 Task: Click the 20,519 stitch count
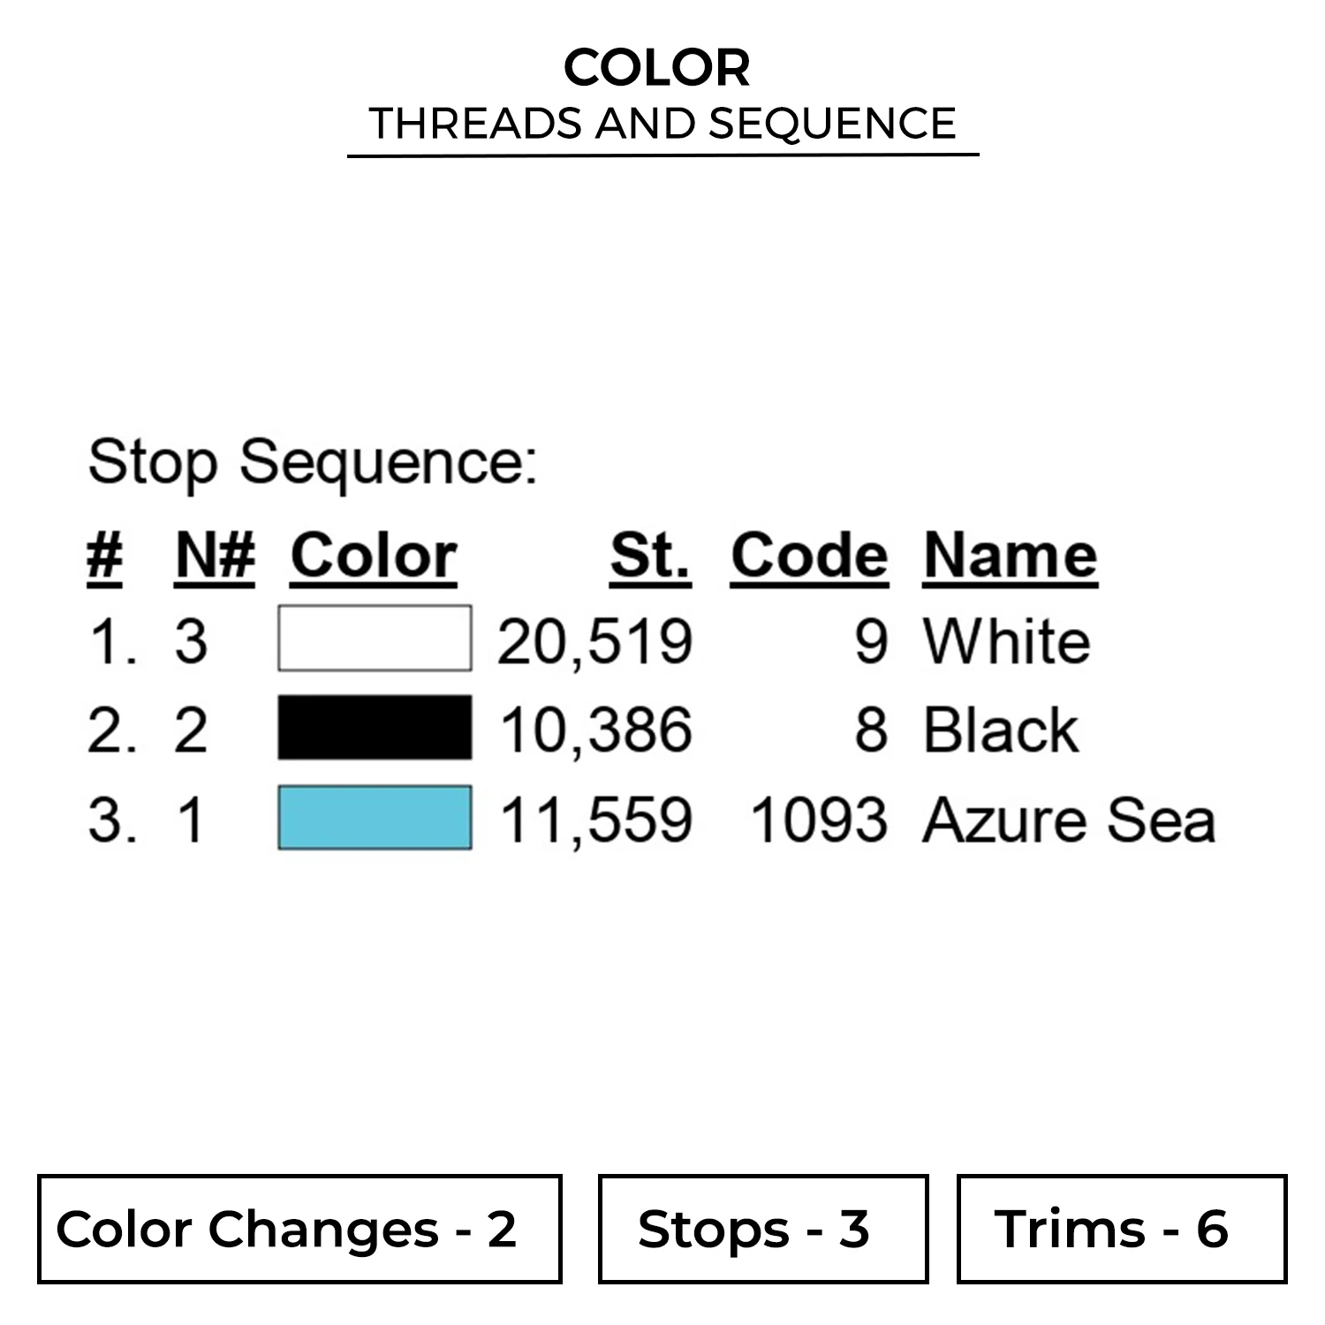[594, 642]
